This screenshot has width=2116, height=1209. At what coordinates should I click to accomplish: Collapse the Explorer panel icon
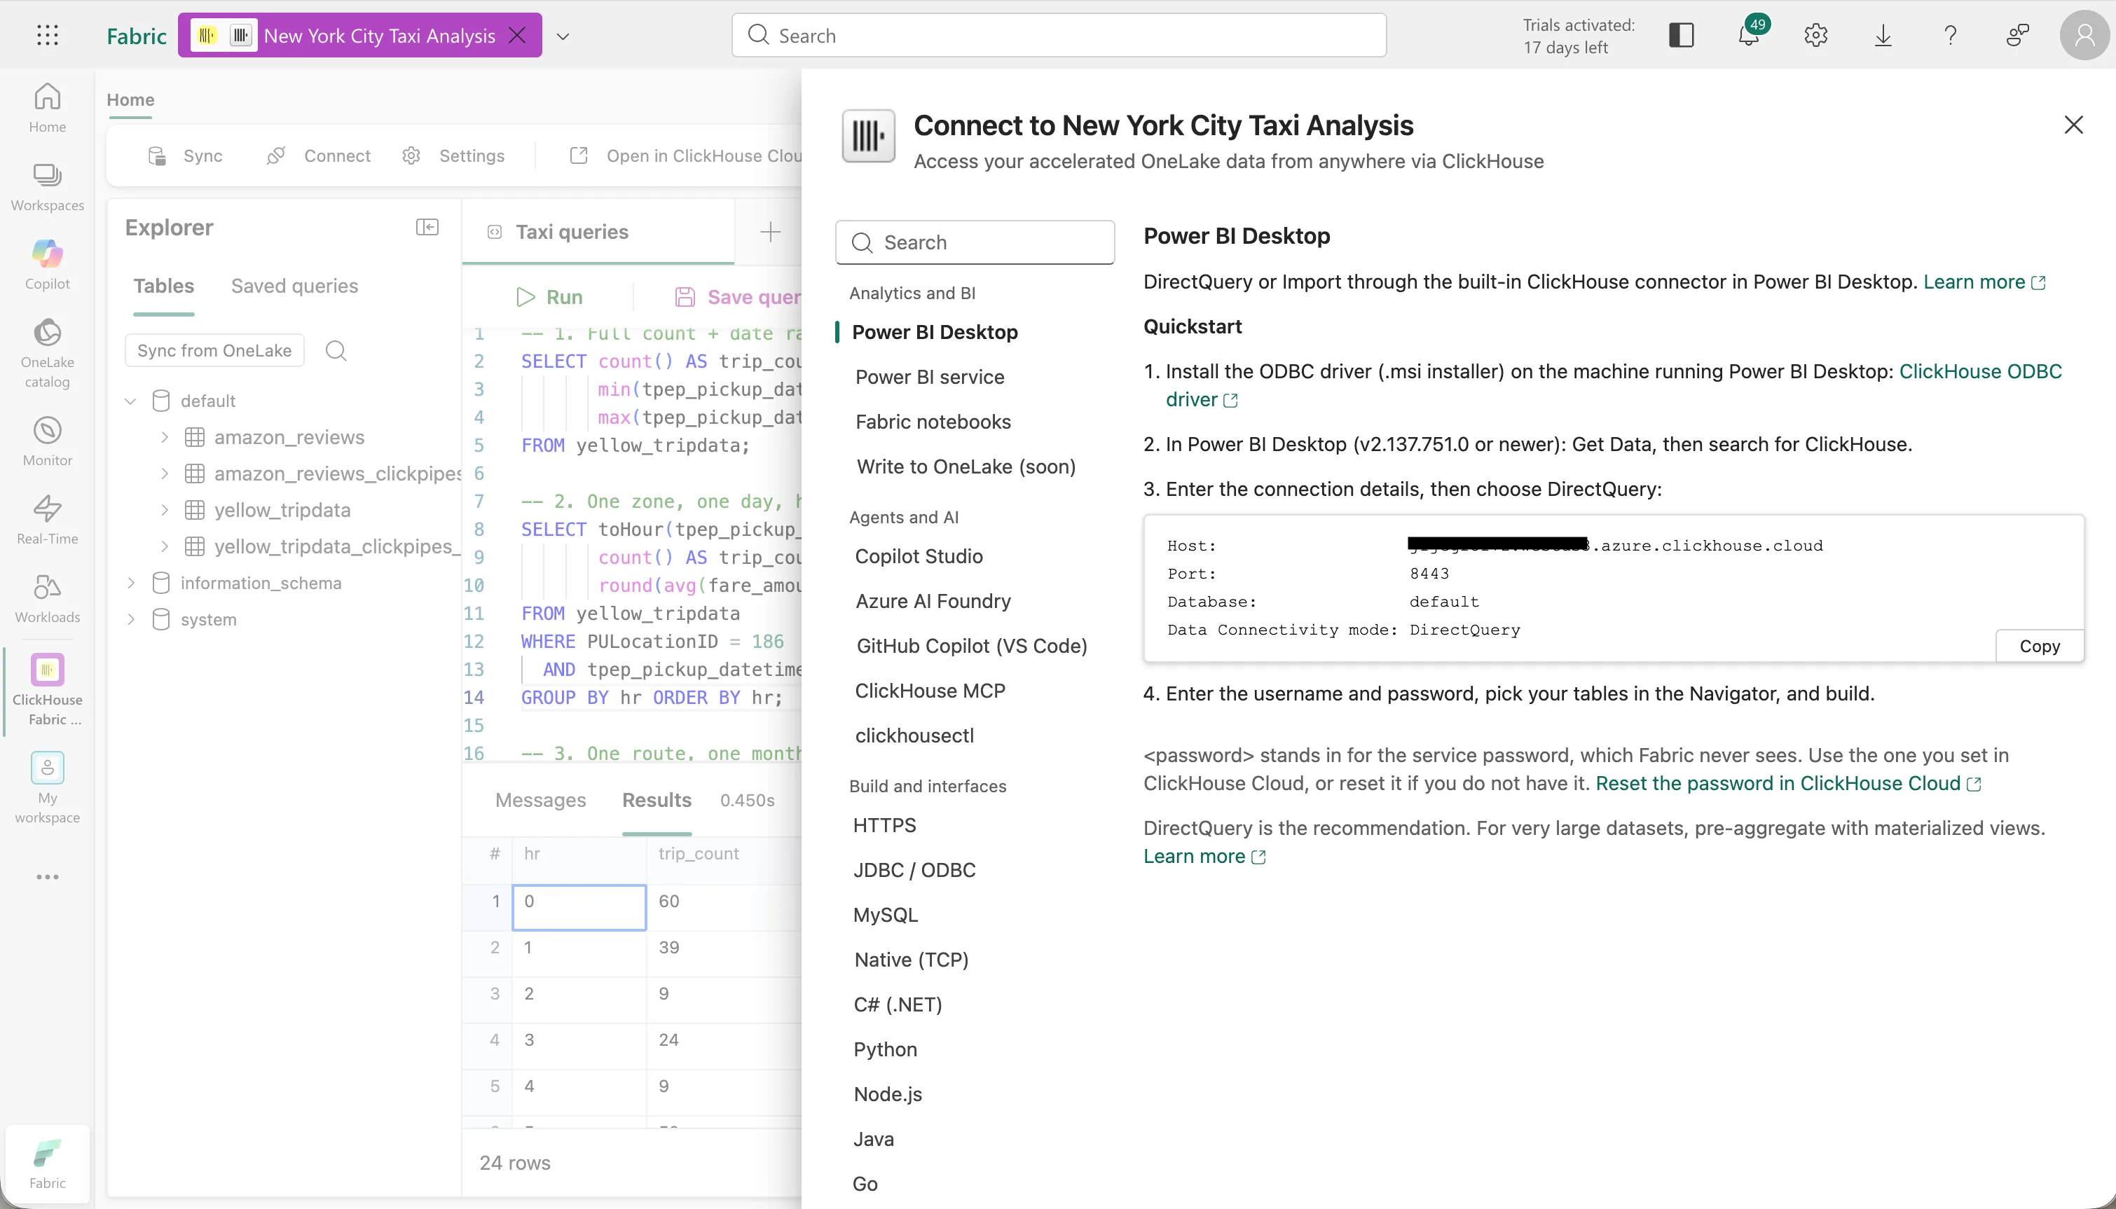pos(427,228)
